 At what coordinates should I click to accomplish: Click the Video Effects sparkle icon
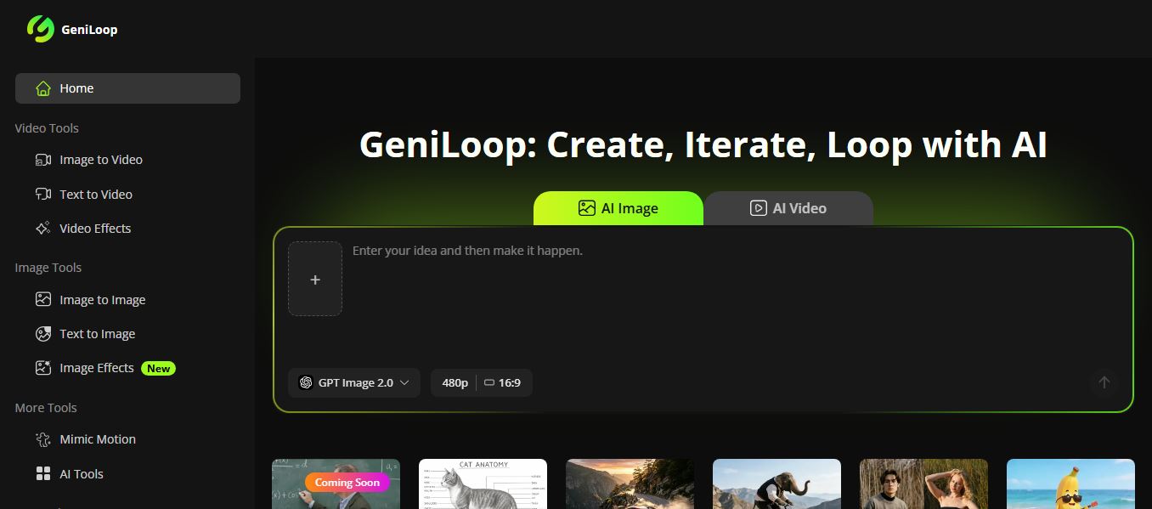pos(42,228)
